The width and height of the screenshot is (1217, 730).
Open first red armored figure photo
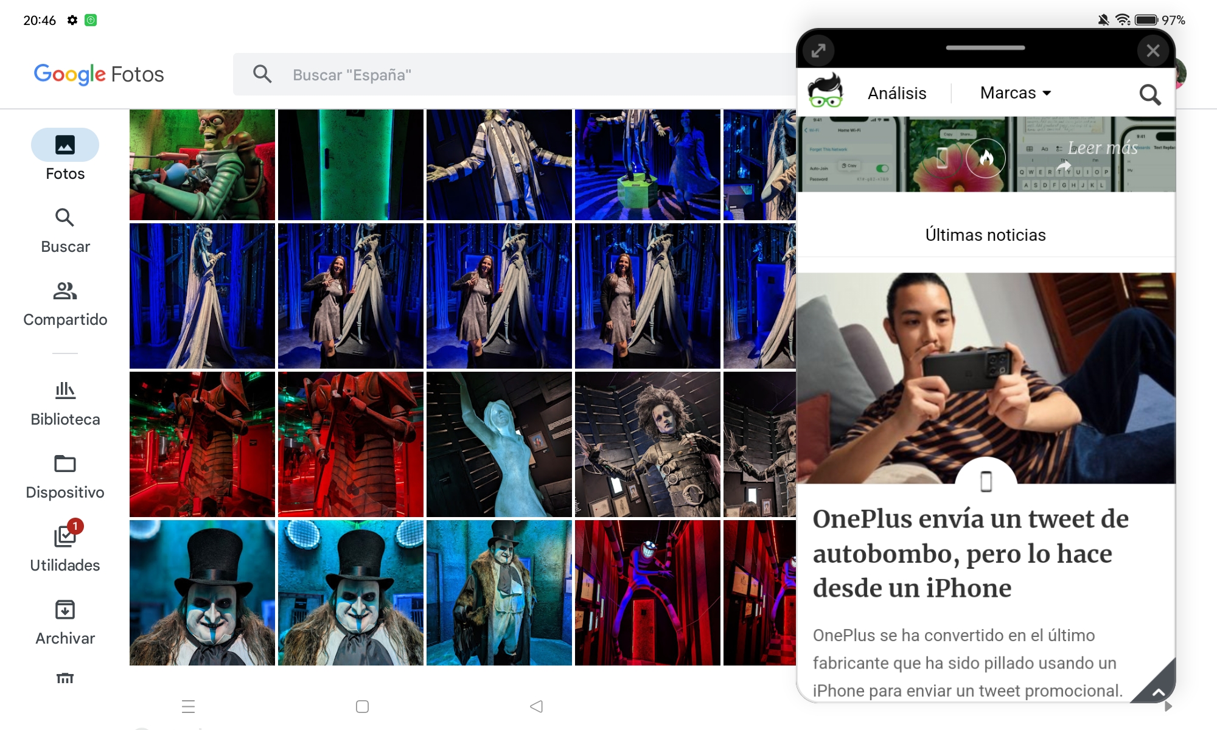point(202,444)
